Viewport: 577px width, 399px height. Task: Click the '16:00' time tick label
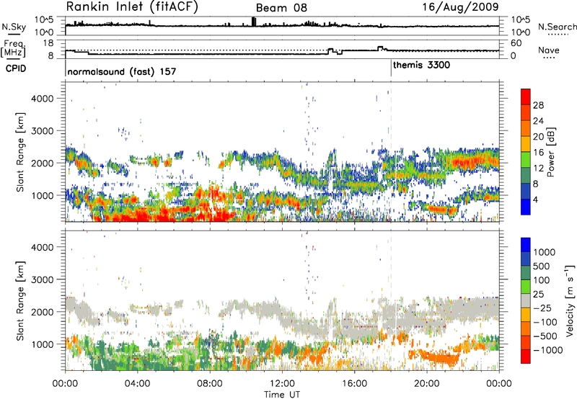tap(354, 384)
